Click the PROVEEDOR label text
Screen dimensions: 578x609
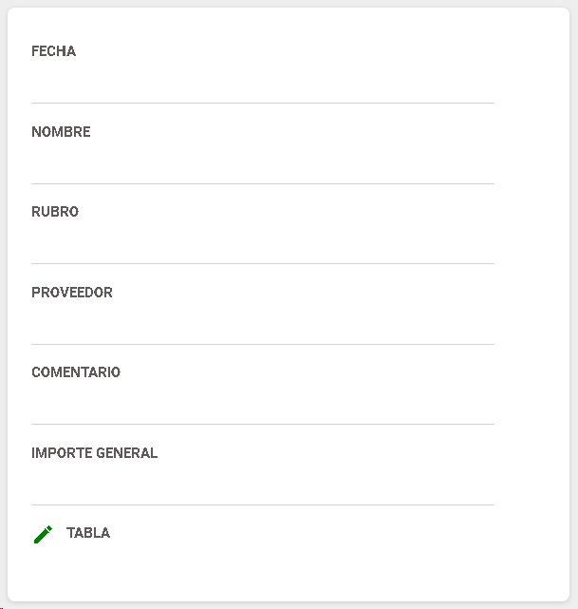(x=72, y=293)
